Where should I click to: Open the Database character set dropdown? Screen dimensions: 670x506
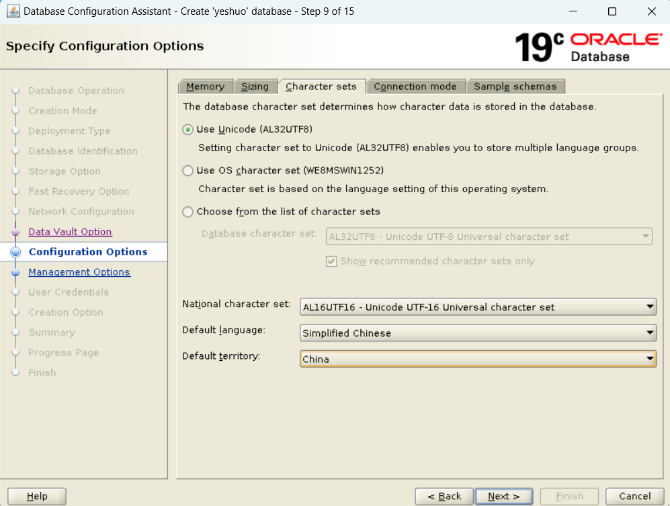[489, 237]
